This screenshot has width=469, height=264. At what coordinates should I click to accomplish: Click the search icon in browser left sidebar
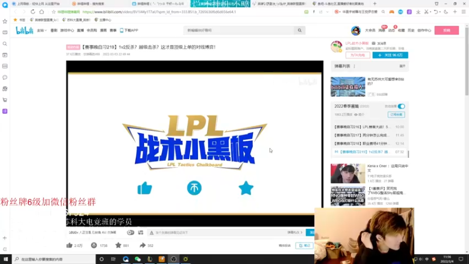[5, 43]
